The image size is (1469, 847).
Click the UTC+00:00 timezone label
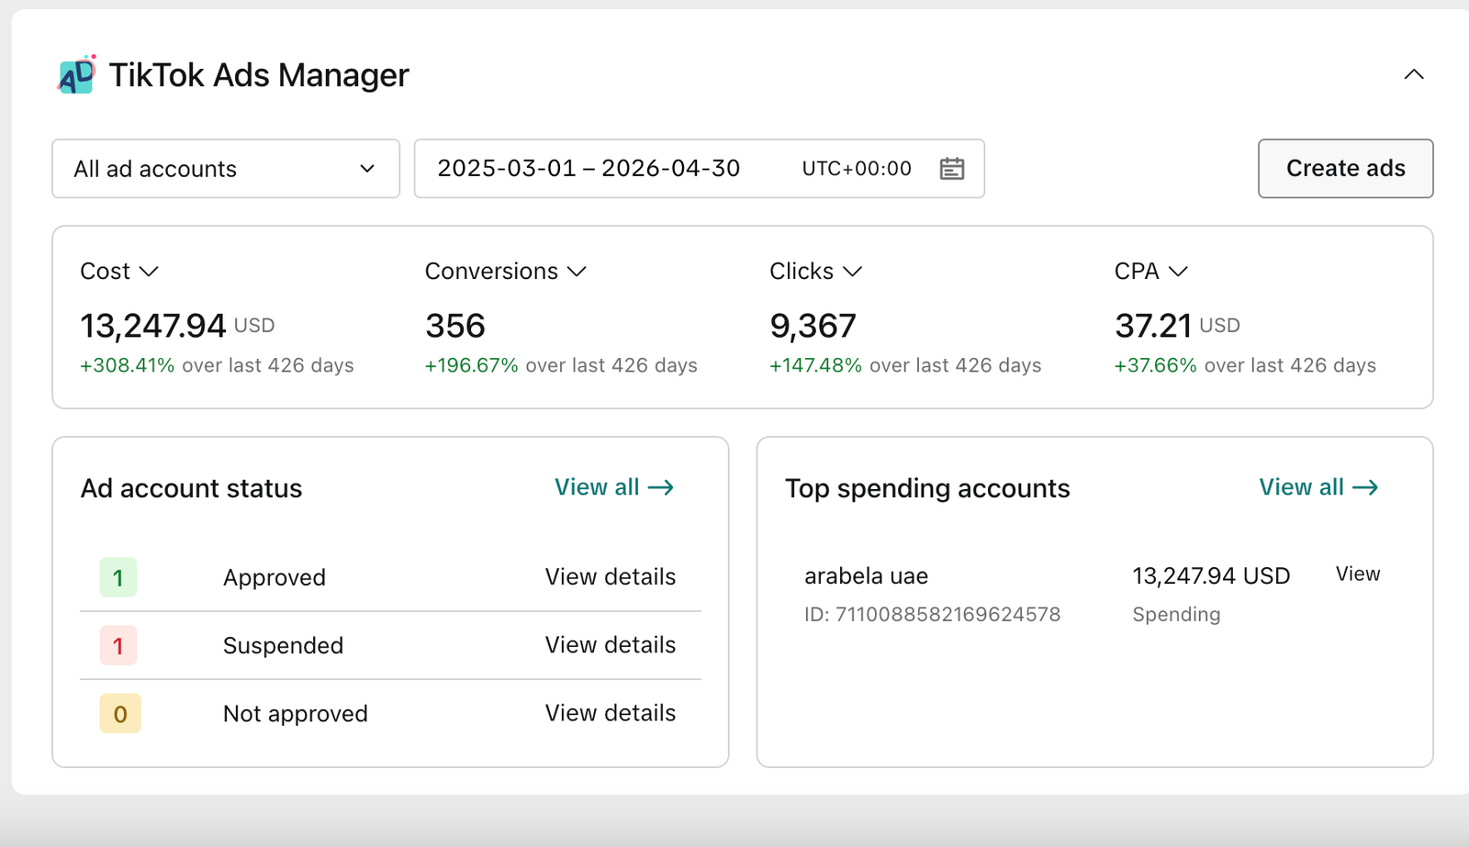857,169
